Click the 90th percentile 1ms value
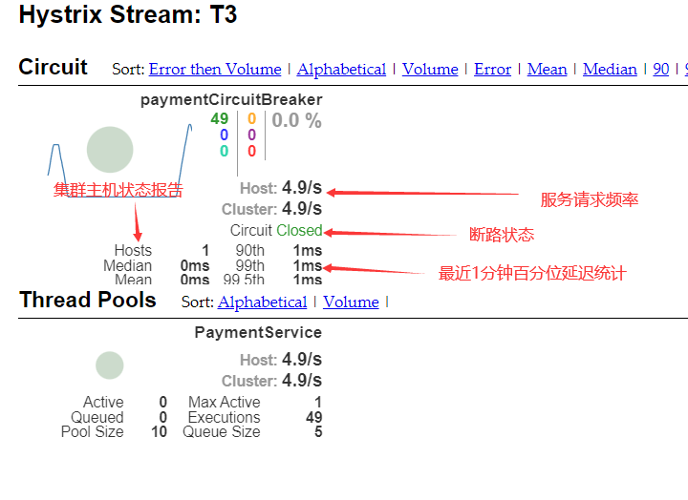 (x=308, y=251)
